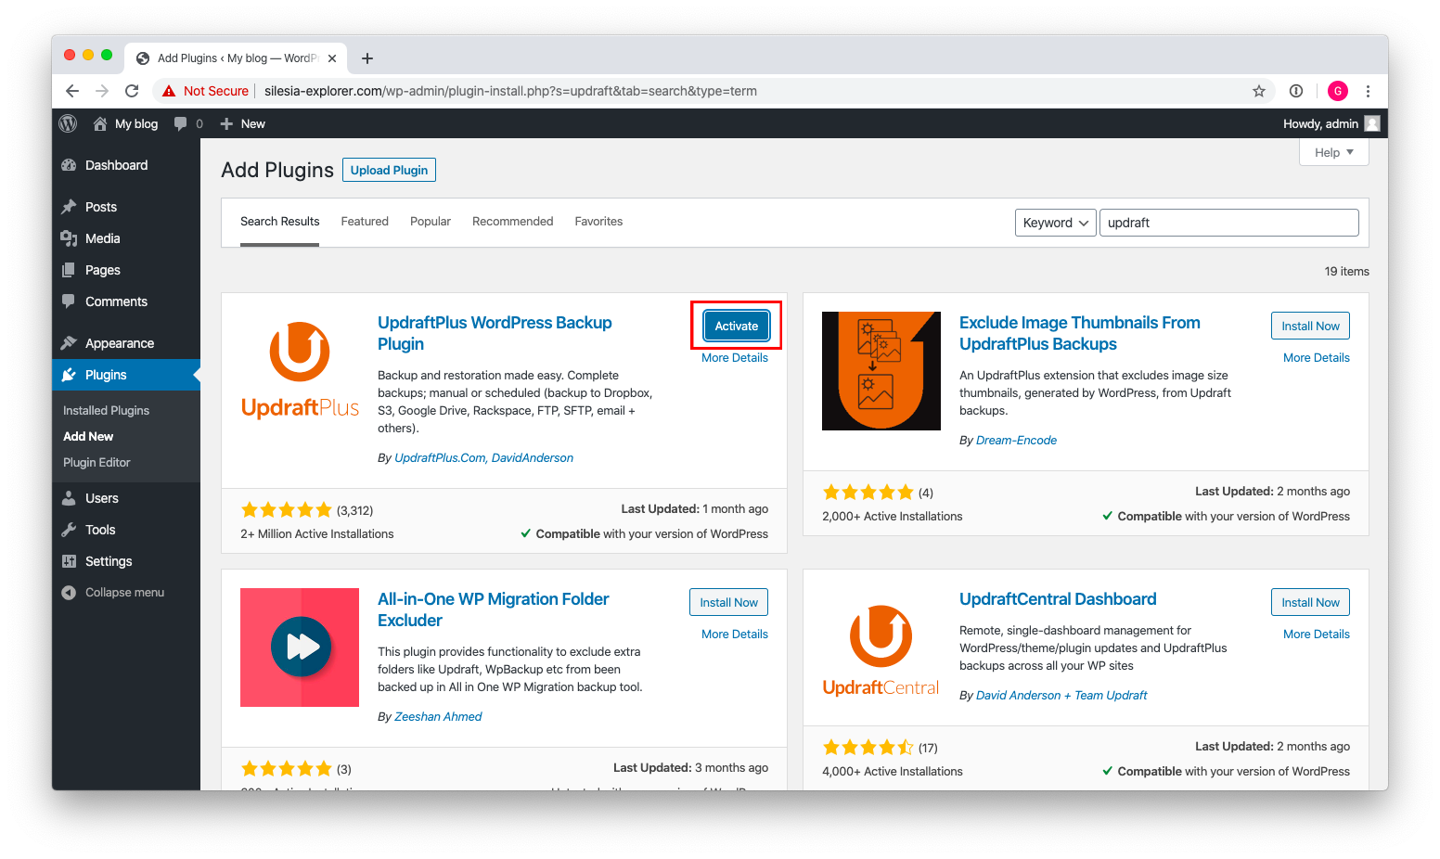Switch to the Featured tab

(x=365, y=222)
